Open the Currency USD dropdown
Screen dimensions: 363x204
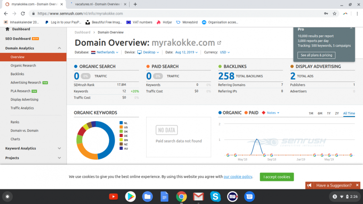(x=225, y=52)
